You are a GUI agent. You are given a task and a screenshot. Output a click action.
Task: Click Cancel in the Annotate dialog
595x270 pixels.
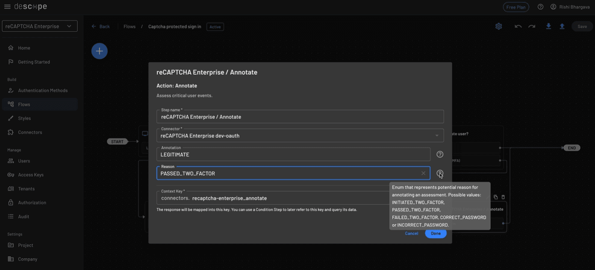coord(411,233)
